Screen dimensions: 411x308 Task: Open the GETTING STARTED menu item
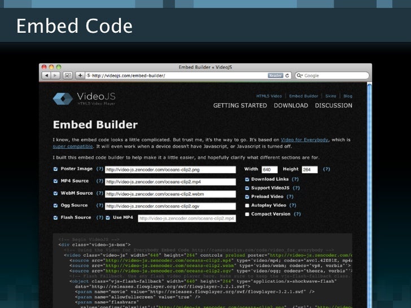[240, 105]
